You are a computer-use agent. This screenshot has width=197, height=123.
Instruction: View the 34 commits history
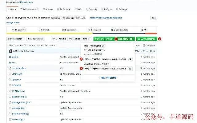tap(19, 30)
